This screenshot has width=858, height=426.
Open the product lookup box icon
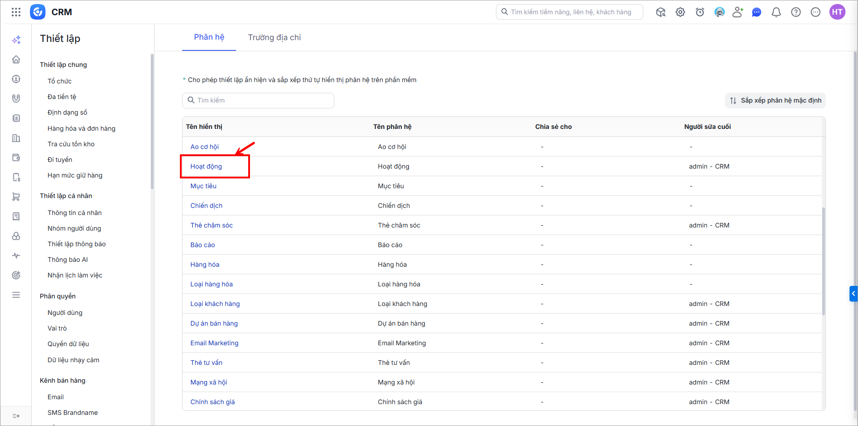661,12
